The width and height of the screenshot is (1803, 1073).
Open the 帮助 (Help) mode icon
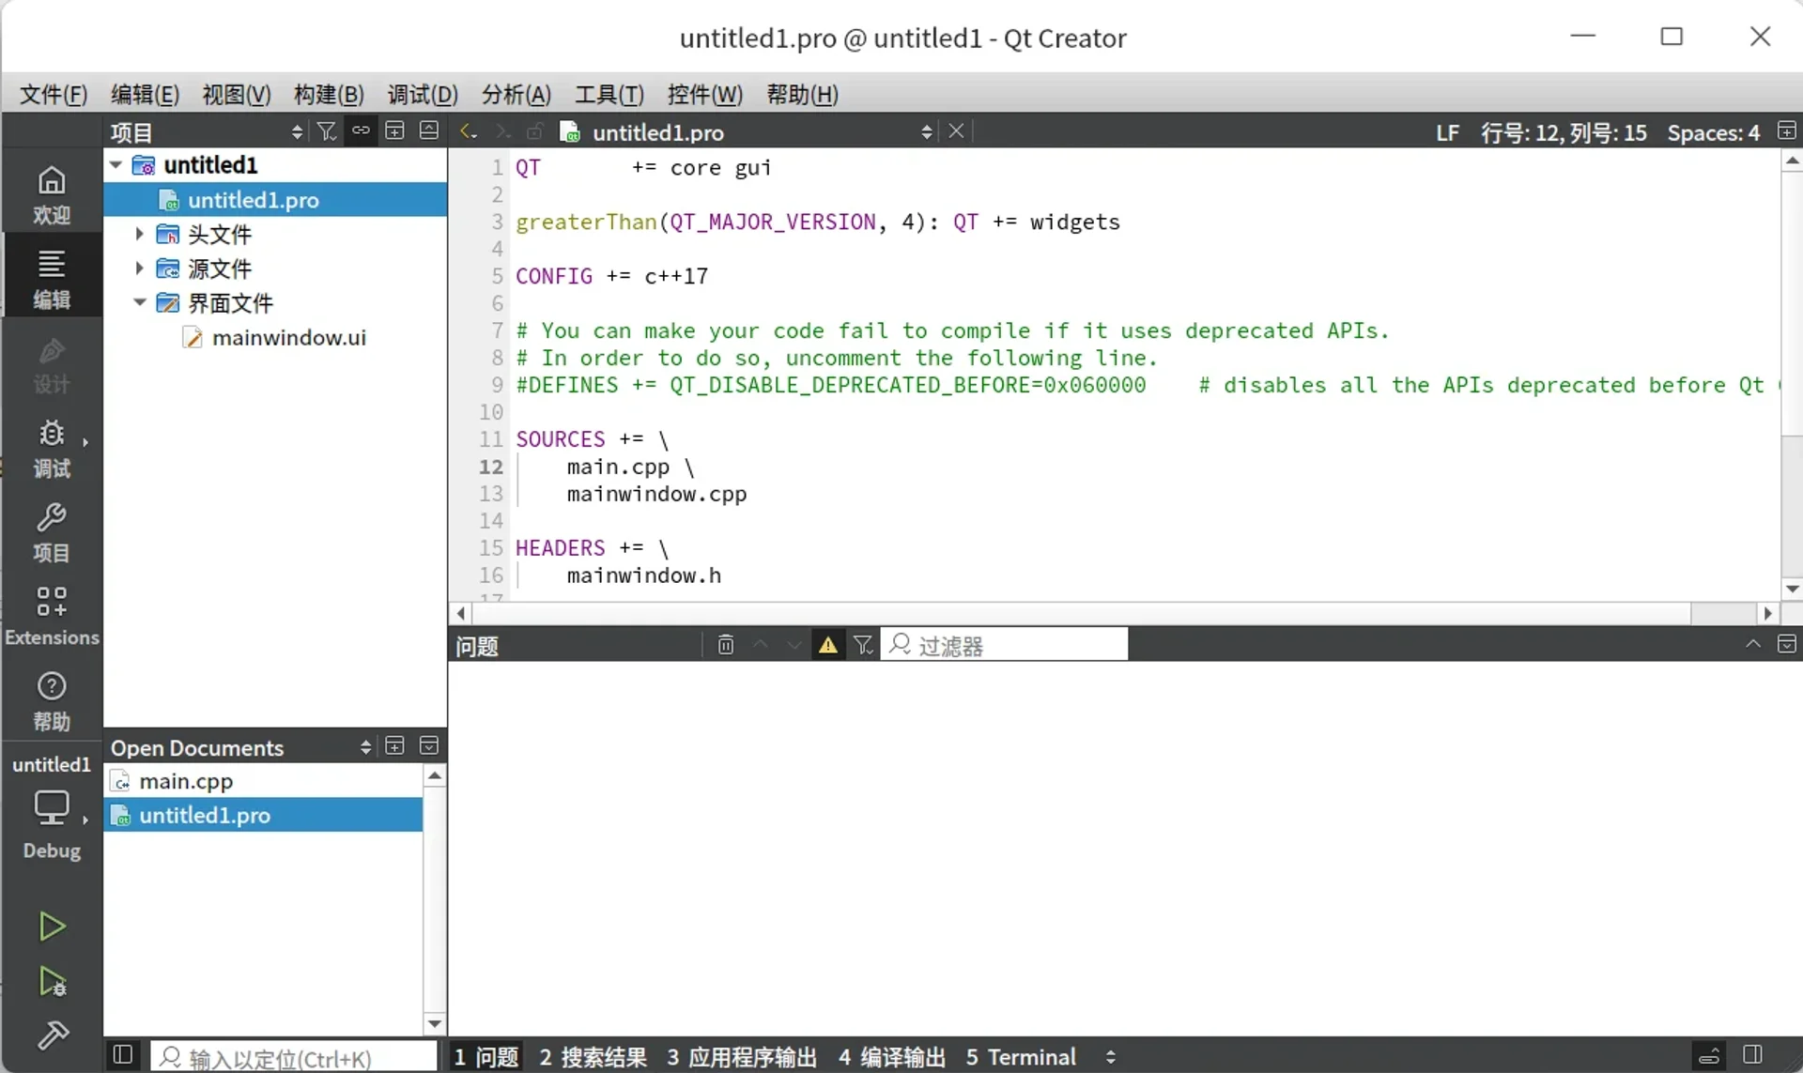(53, 698)
